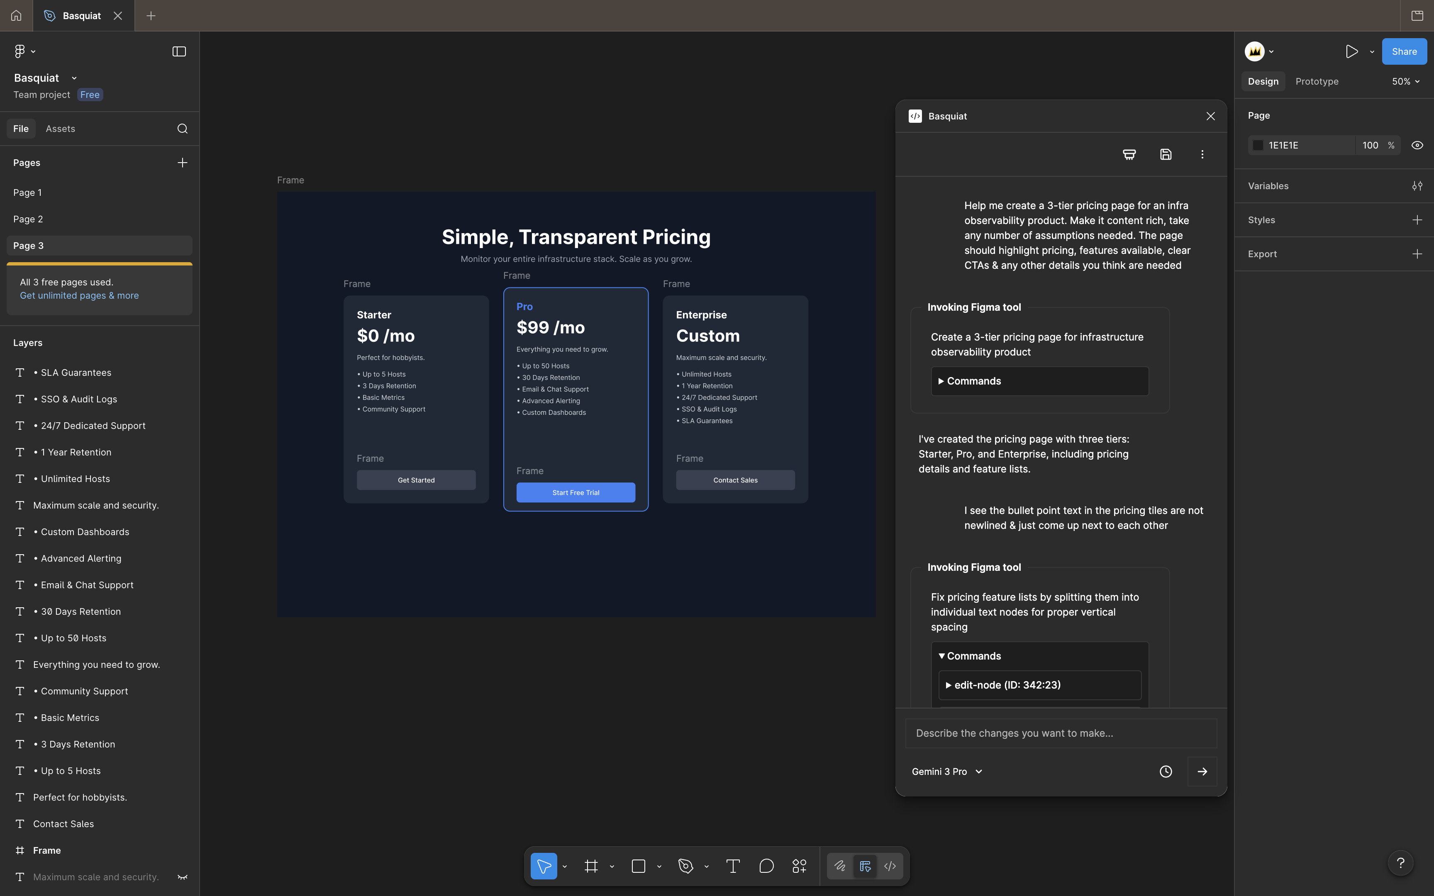Toggle Dev Mode with the code icon
Viewport: 1434px width, 896px height.
[890, 866]
